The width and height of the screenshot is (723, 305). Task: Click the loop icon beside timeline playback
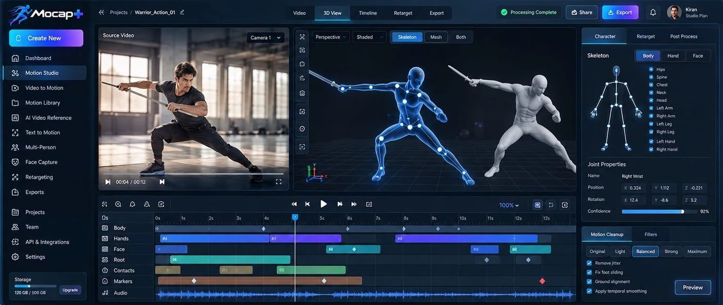click(x=369, y=205)
